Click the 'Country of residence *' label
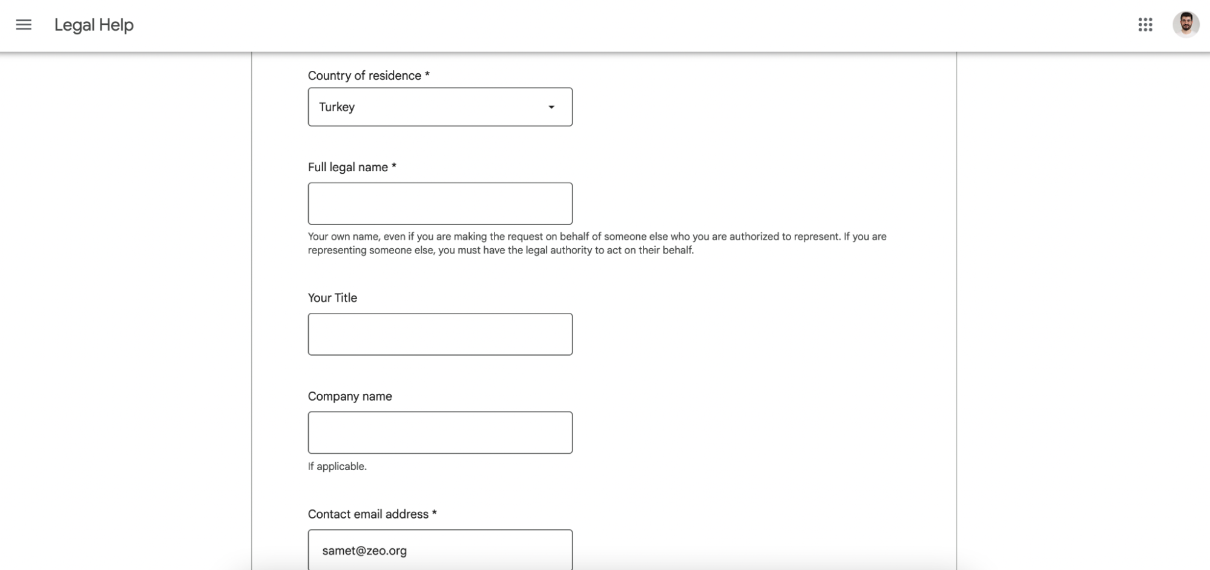 click(x=369, y=76)
